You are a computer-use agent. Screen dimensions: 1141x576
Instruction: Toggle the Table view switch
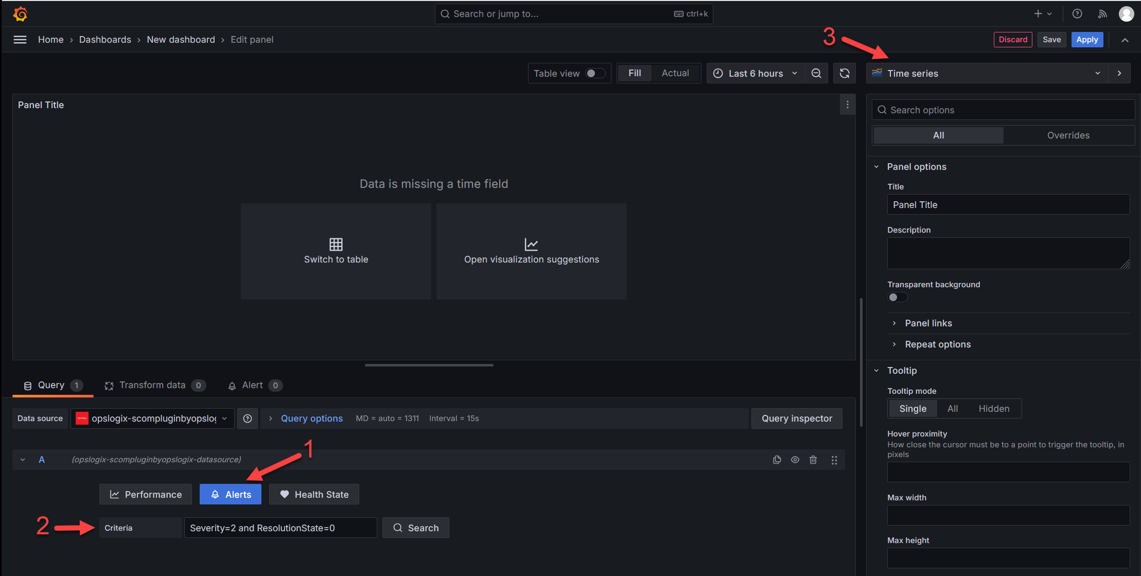click(x=595, y=74)
